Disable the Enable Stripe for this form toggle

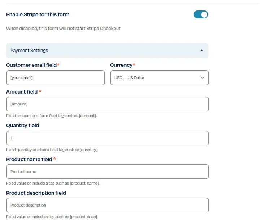click(201, 14)
